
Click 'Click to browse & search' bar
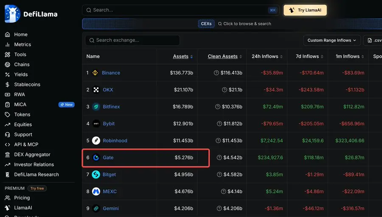(x=244, y=24)
